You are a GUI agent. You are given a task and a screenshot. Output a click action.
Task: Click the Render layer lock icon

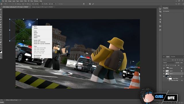(181, 68)
